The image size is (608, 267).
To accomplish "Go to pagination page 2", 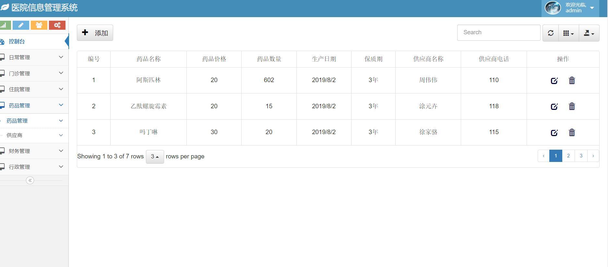I will click(x=568, y=156).
